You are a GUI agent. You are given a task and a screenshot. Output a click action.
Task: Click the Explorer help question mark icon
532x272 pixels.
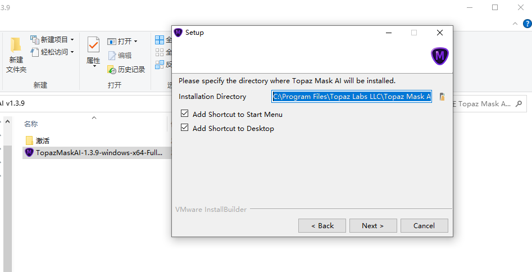pyautogui.click(x=528, y=24)
